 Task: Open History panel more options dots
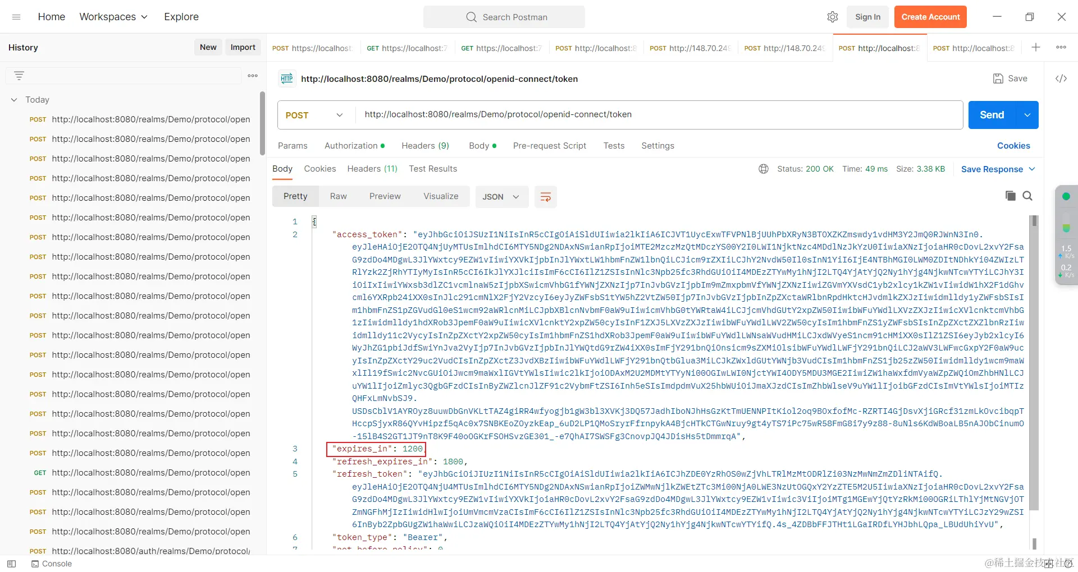(253, 76)
